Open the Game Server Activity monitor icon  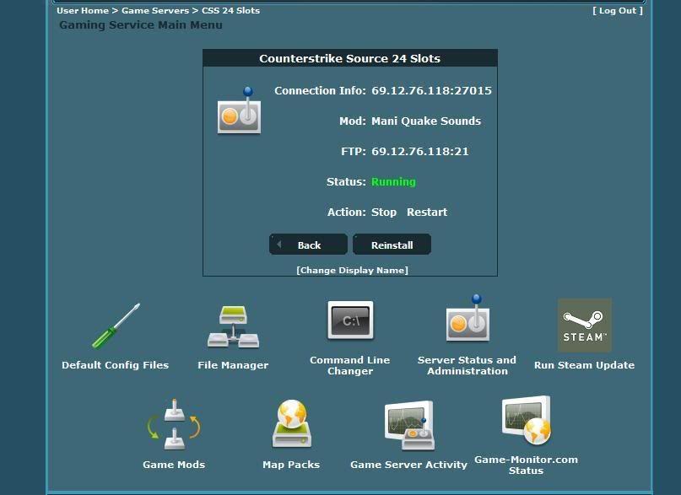click(409, 426)
